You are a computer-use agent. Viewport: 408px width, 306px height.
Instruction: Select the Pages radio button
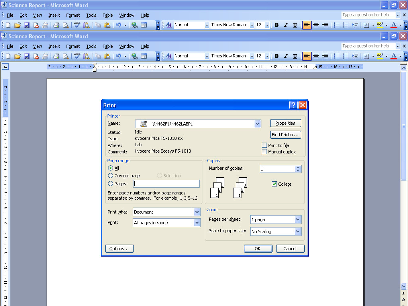point(111,184)
